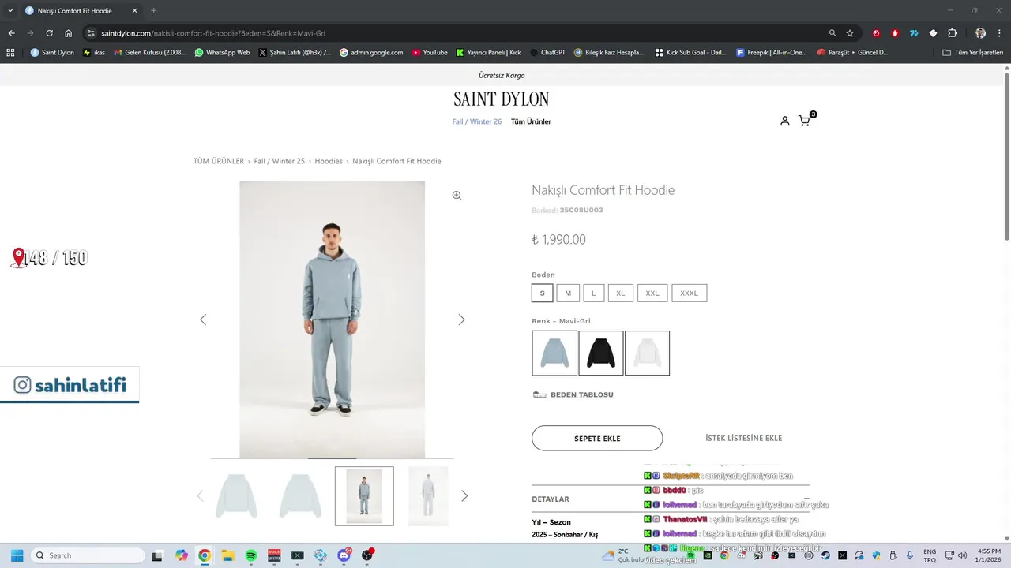Open the shopping cart icon

(x=804, y=121)
